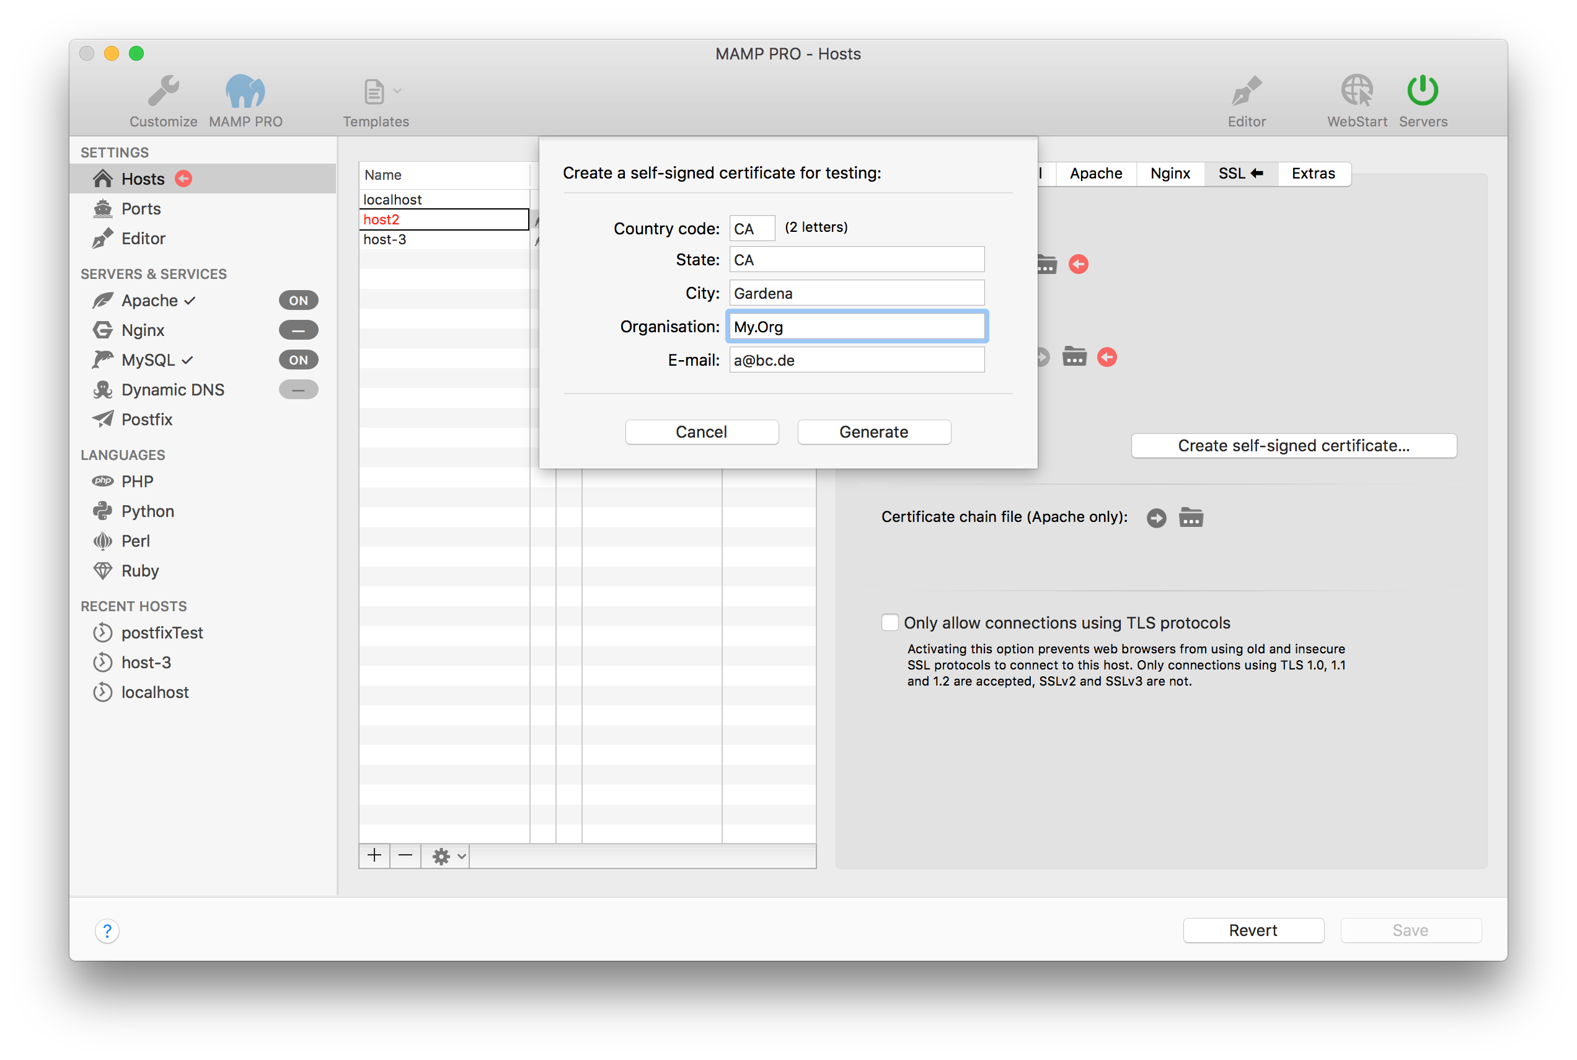The width and height of the screenshot is (1577, 1060).
Task: Switch to the SSL tab
Action: point(1240,174)
